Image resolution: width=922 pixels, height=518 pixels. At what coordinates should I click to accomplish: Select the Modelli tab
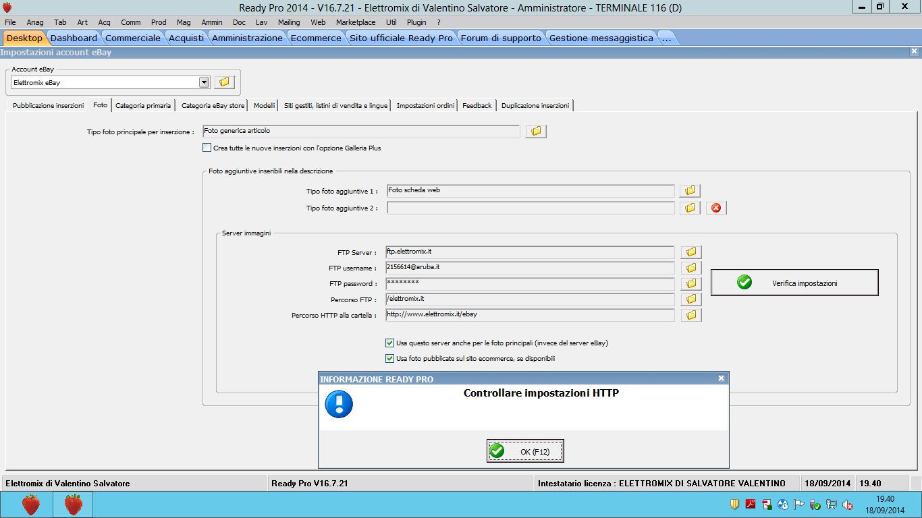(264, 105)
